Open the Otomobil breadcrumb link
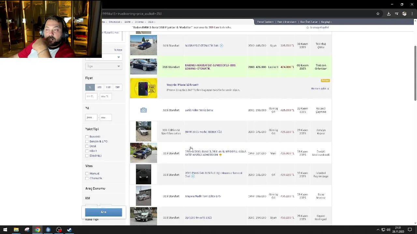This screenshot has width=417, height=234. coord(115,22)
